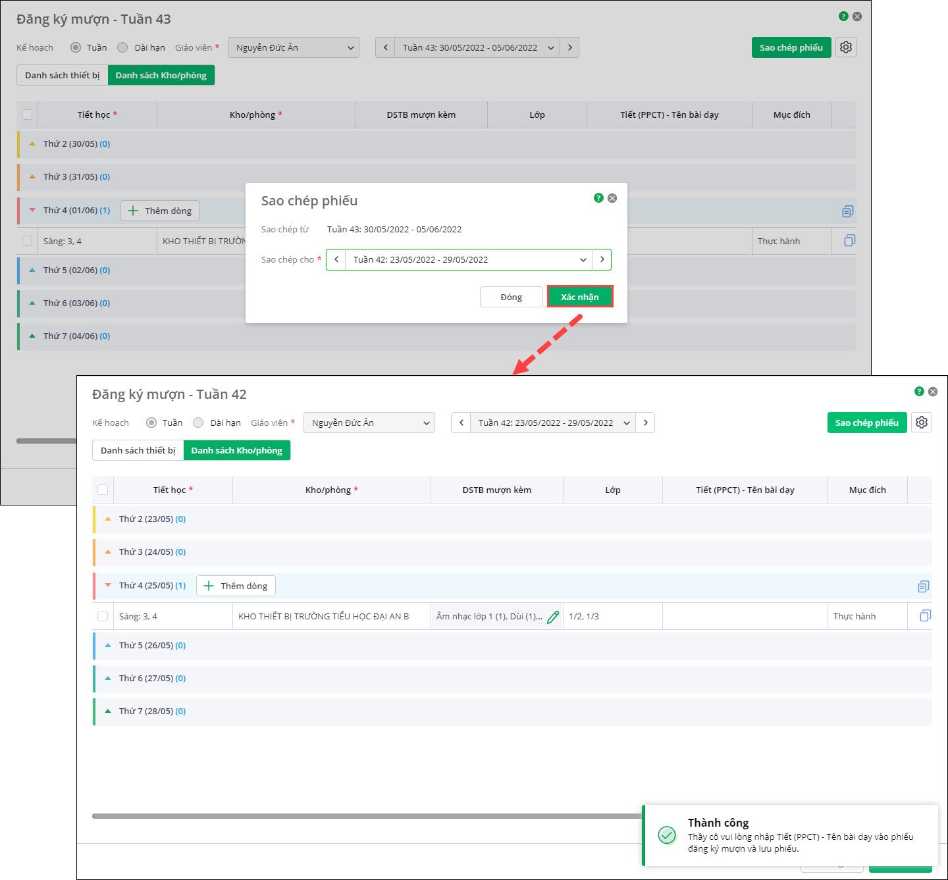The width and height of the screenshot is (948, 880).
Task: Collapse Thứ 4 (01/06) group
Action: 32,211
